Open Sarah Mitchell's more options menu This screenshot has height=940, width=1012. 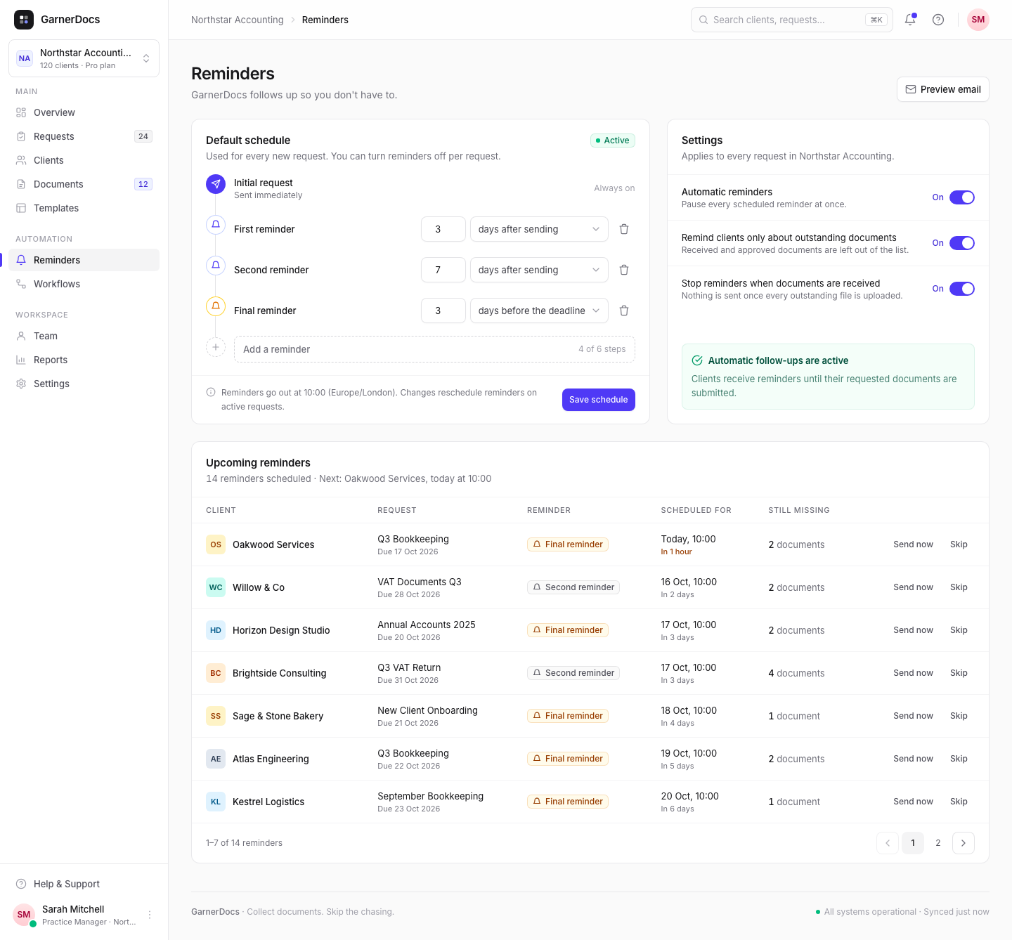coord(150,915)
